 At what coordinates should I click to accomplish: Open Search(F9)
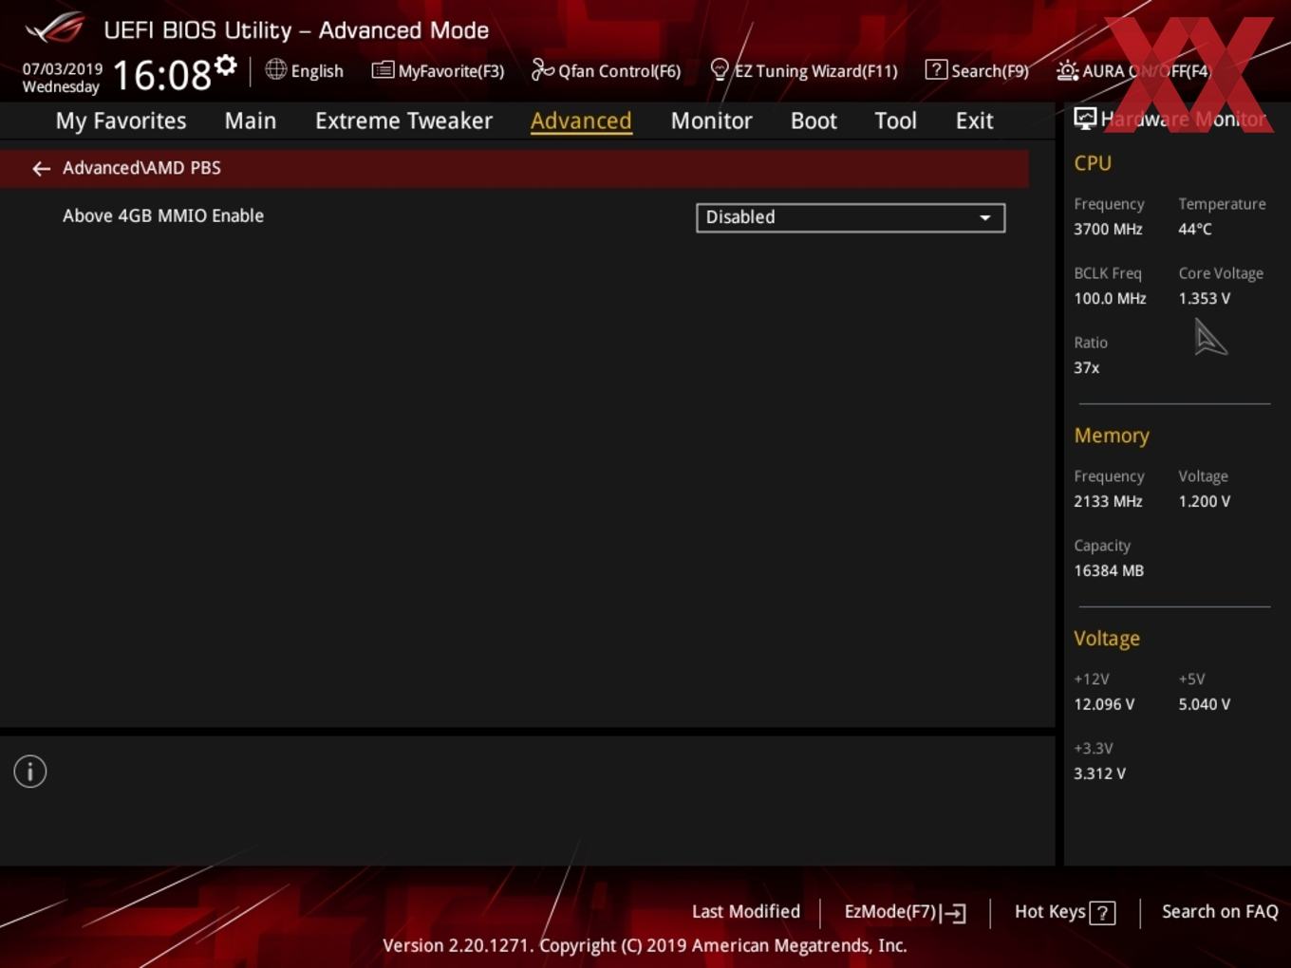[x=977, y=70]
